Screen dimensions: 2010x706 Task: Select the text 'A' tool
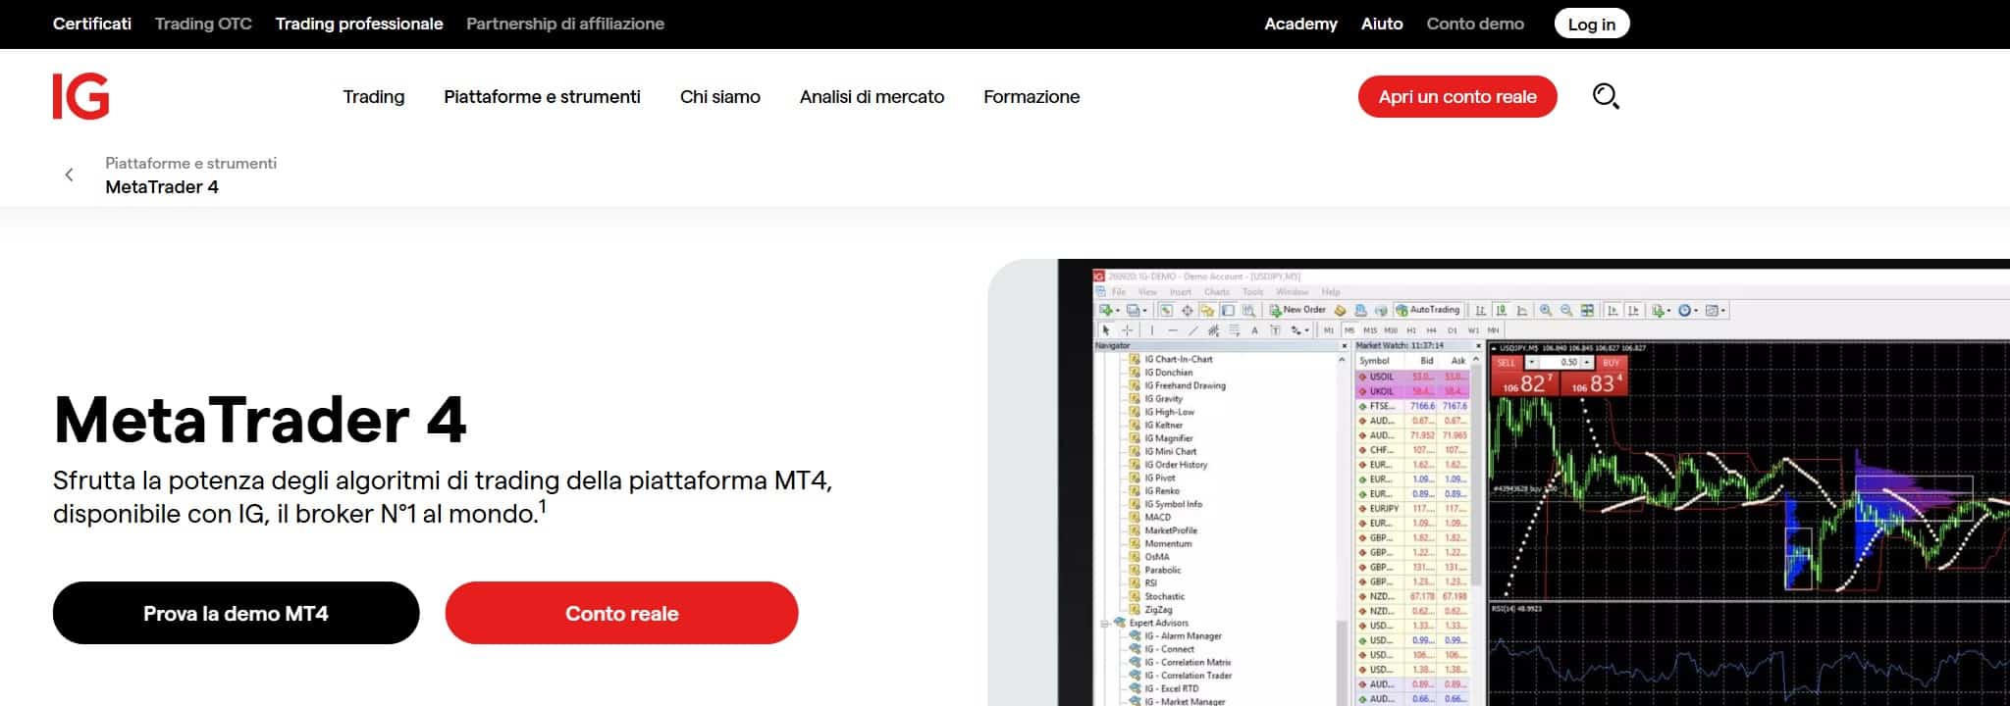1254,330
